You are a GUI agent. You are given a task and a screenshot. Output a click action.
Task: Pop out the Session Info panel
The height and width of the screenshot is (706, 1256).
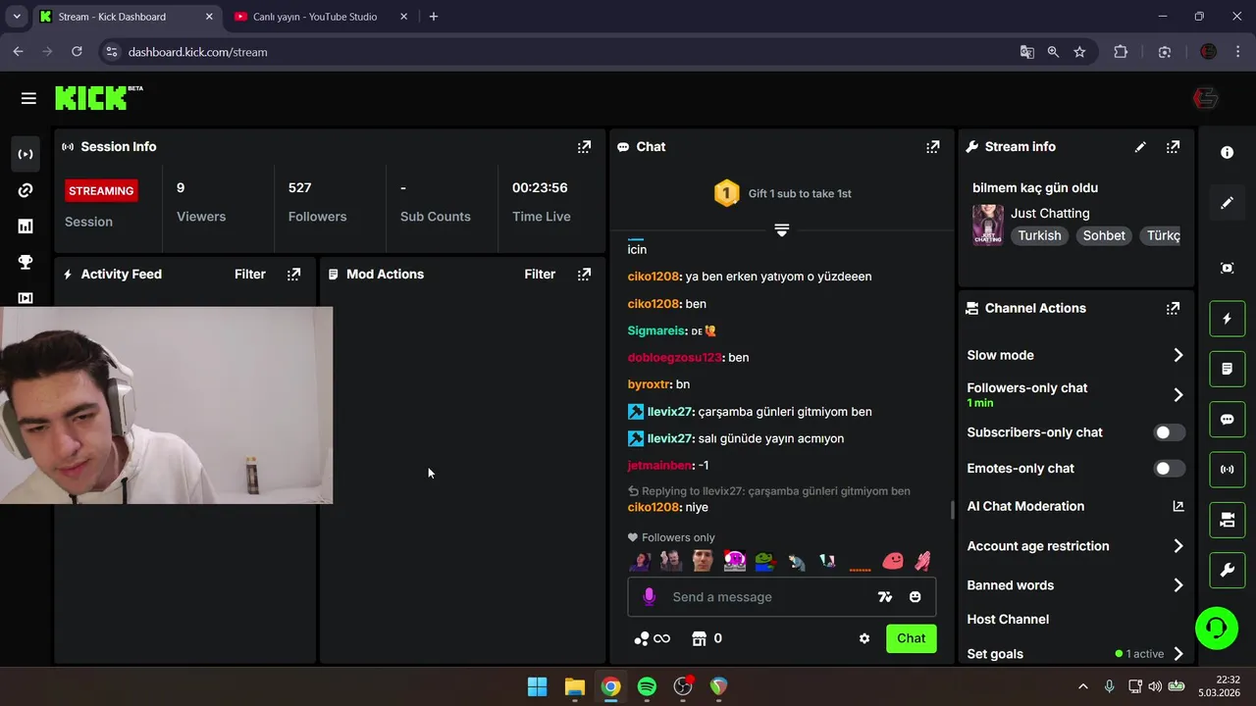point(584,147)
